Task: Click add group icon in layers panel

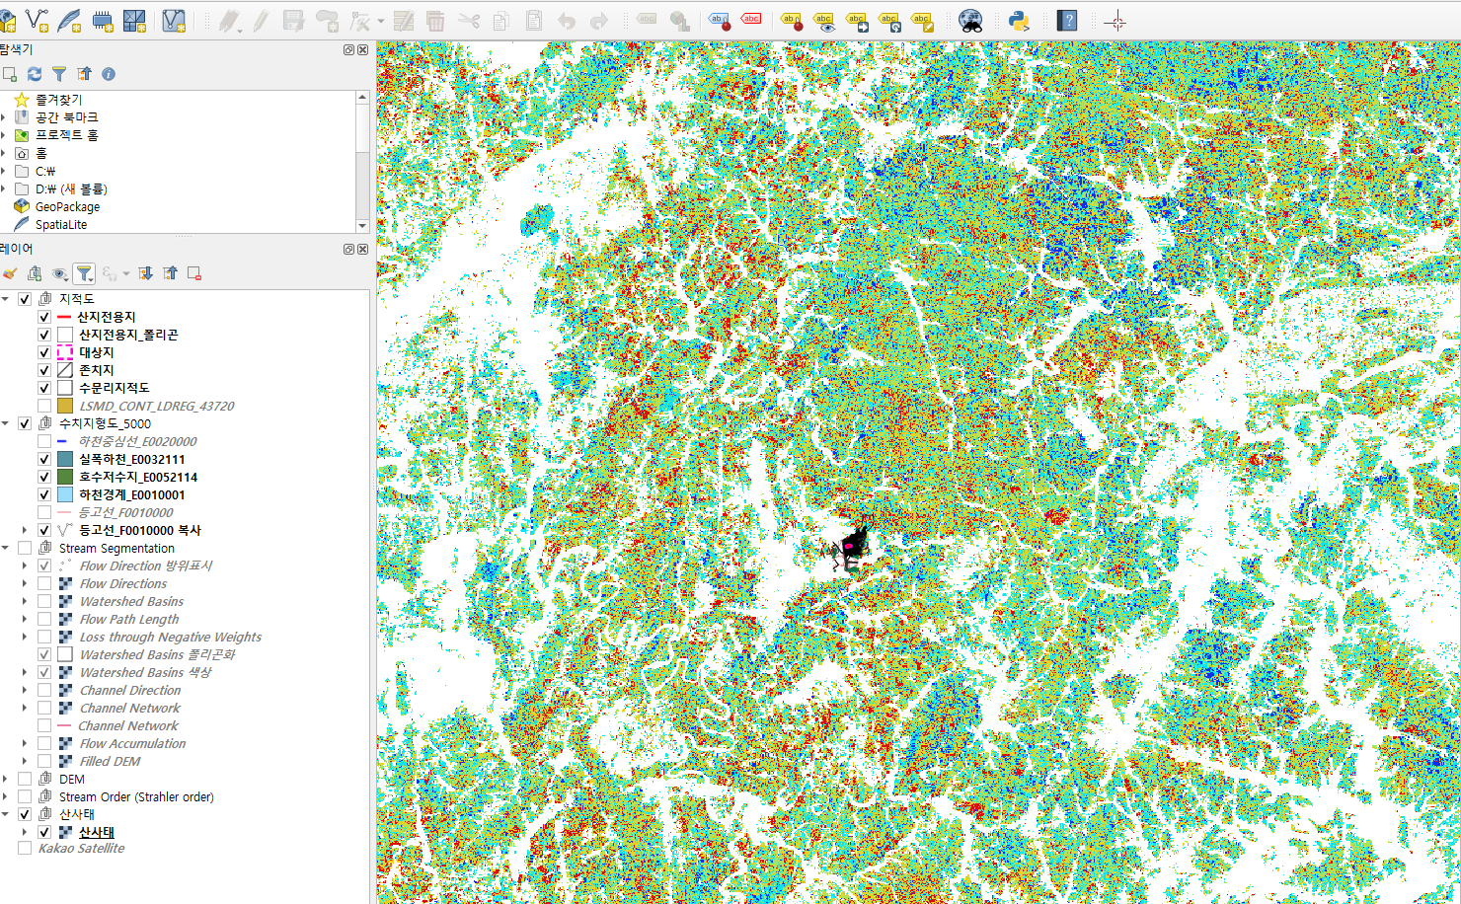Action: pos(35,273)
